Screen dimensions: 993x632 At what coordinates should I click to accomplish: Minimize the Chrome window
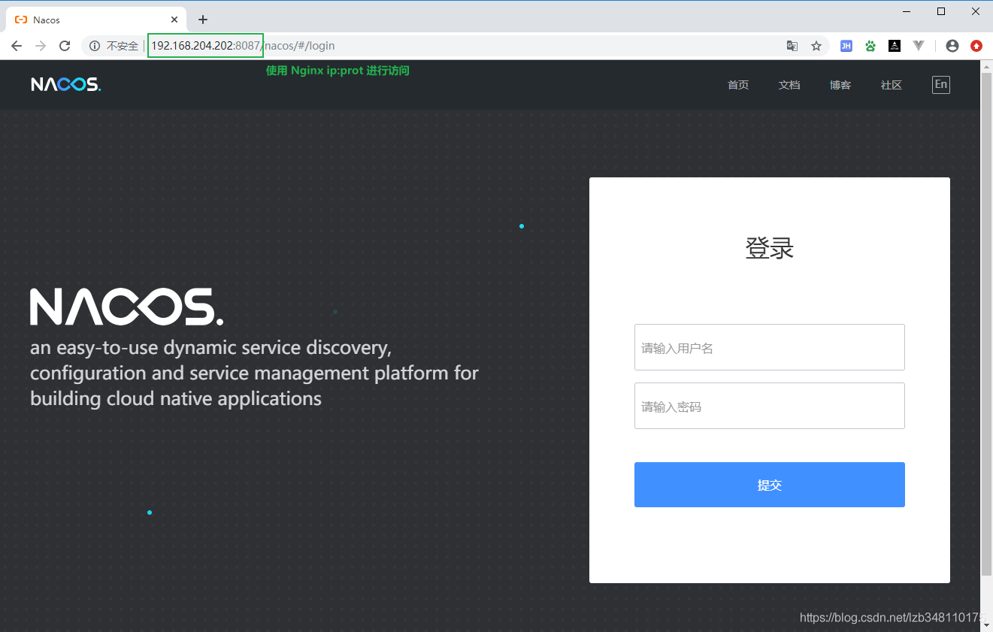(907, 11)
